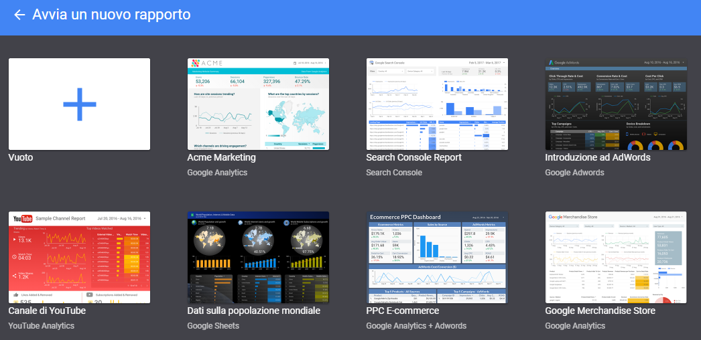Click the back arrow in the header

coord(19,15)
